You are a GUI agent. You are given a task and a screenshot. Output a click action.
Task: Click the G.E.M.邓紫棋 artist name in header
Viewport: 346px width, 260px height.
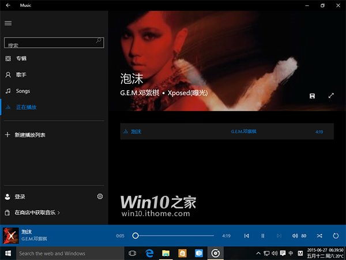pos(140,93)
